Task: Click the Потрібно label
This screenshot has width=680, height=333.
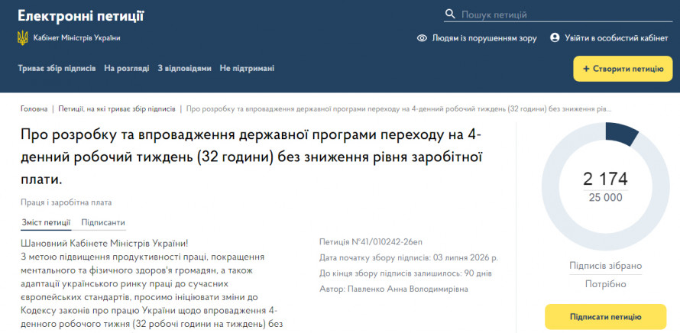Action: (605, 284)
